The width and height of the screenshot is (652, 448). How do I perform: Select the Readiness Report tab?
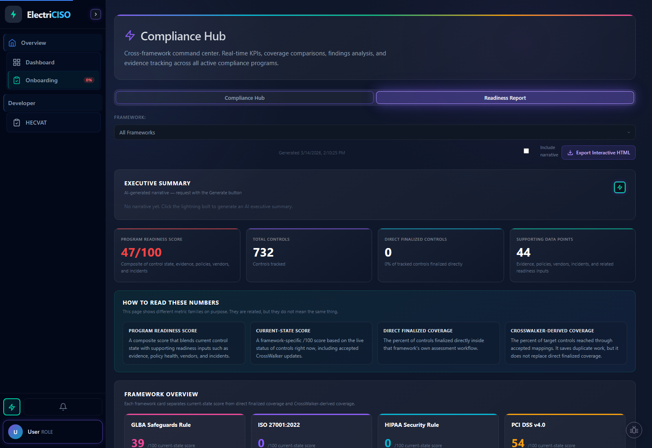click(505, 97)
